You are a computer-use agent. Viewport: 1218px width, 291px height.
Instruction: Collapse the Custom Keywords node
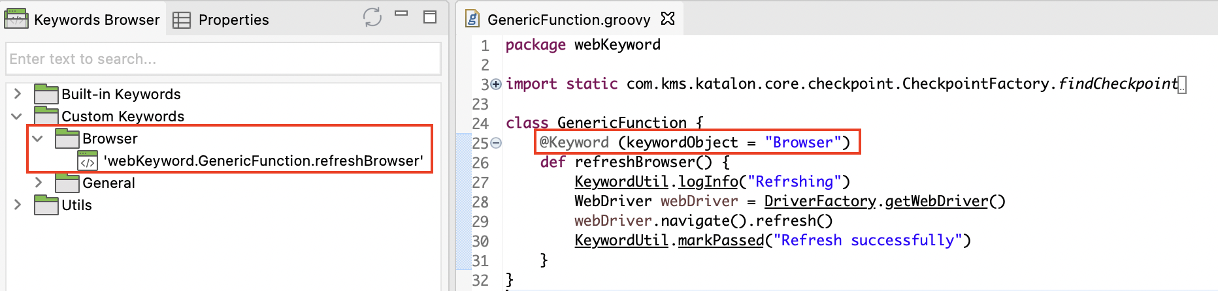[x=16, y=116]
